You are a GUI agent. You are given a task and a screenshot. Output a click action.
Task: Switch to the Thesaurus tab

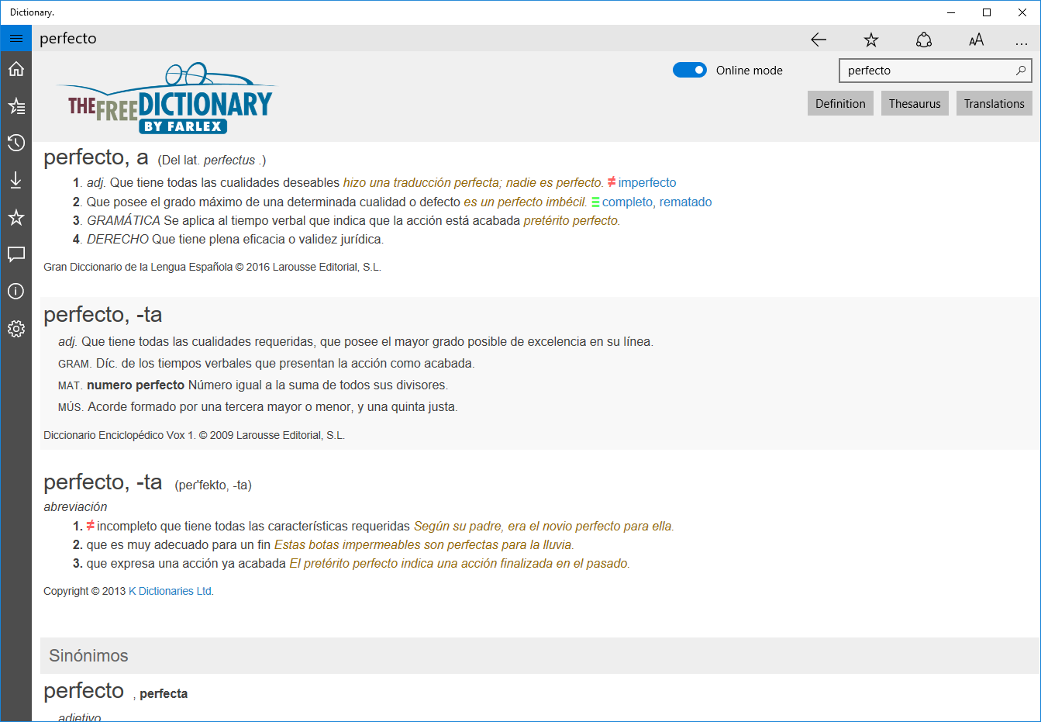[x=915, y=102]
